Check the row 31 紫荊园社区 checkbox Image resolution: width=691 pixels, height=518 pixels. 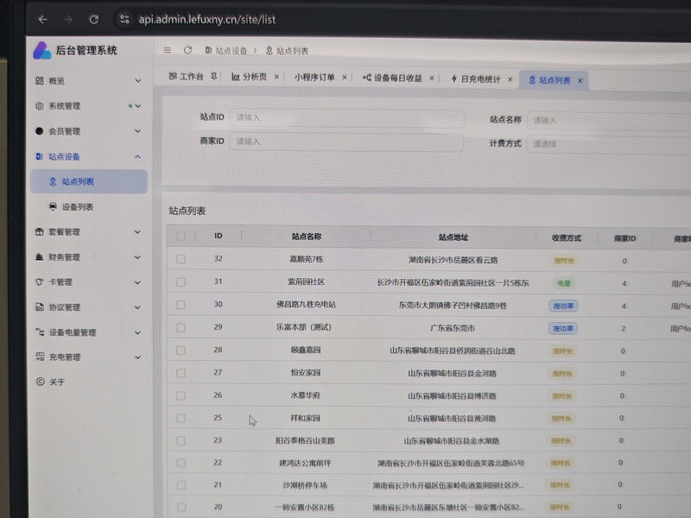tap(181, 281)
